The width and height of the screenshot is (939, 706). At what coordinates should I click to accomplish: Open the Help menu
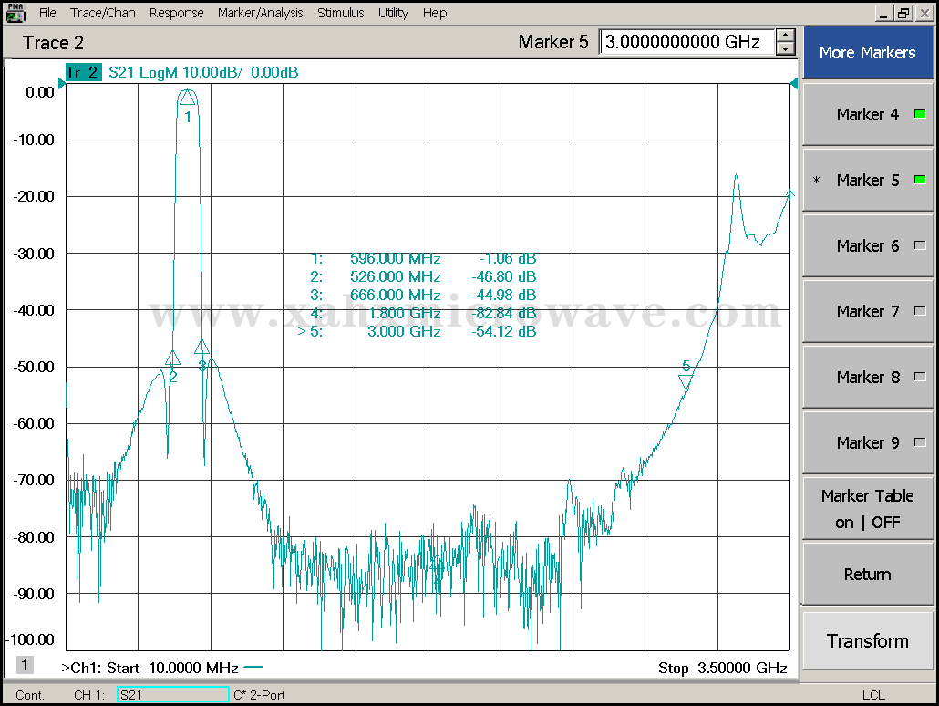pos(434,13)
